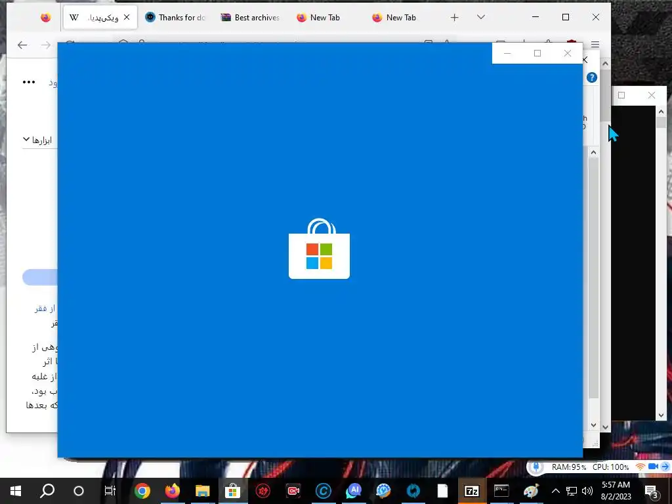Open the blue gear-bubble app on taskbar

pos(383,491)
